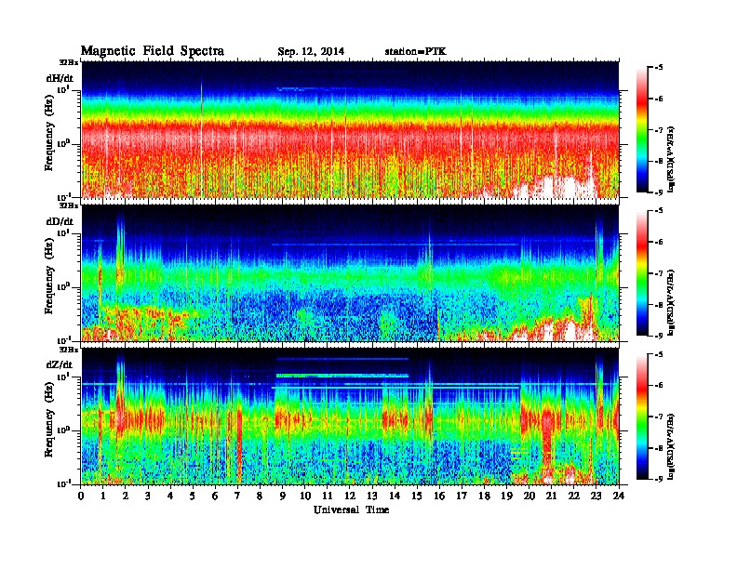Click the "-5" value on dH/dt colorbar
The image size is (737, 569).
click(x=659, y=68)
